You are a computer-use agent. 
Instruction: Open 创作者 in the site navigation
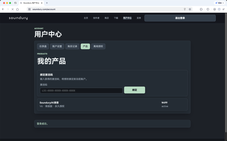pyautogui.click(x=96, y=18)
